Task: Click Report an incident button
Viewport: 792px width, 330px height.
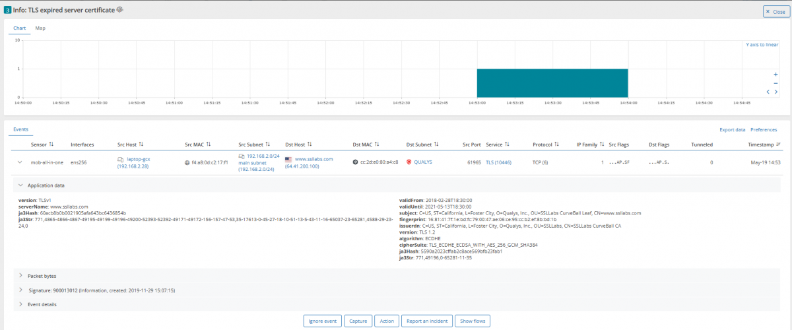Action: [427, 321]
